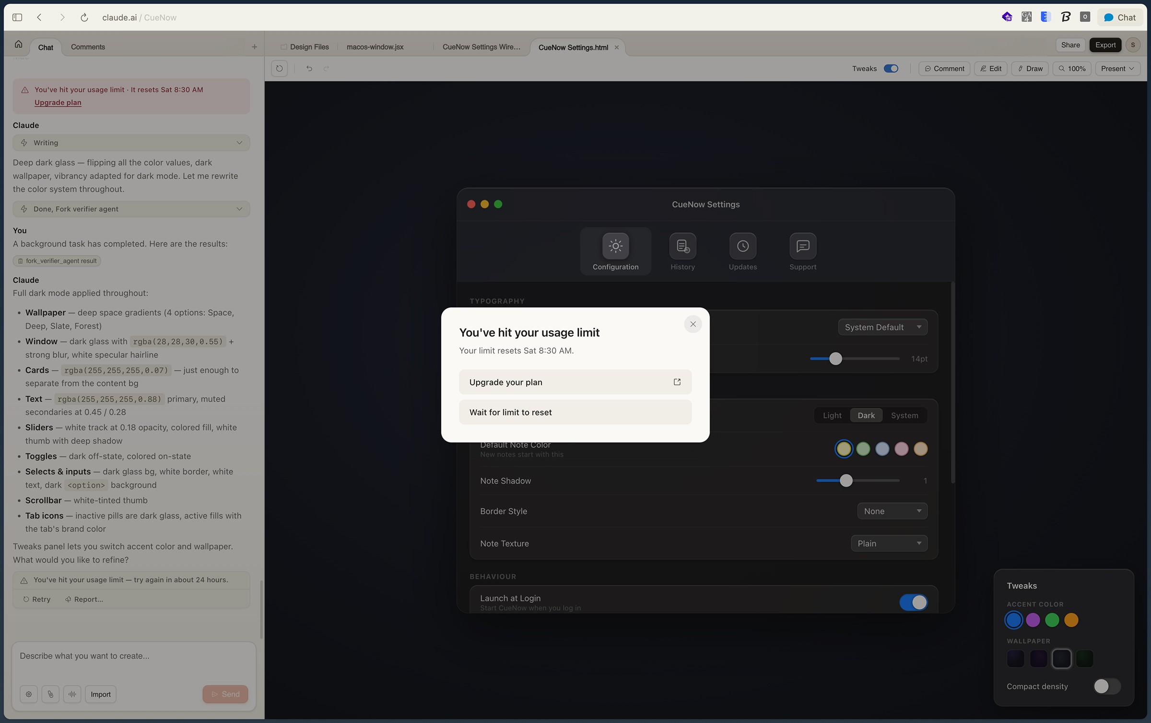The width and height of the screenshot is (1151, 723).
Task: Click the Edit toolbar button
Action: [991, 69]
